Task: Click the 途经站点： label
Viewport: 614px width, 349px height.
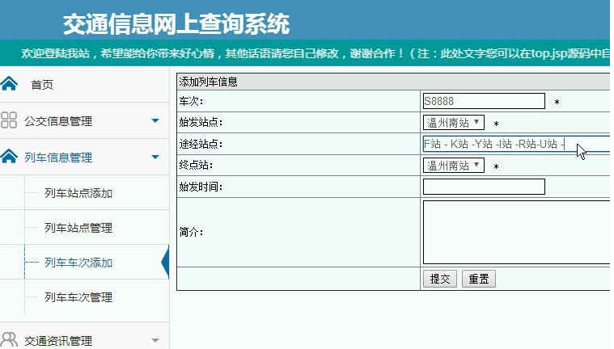Action: (x=201, y=144)
